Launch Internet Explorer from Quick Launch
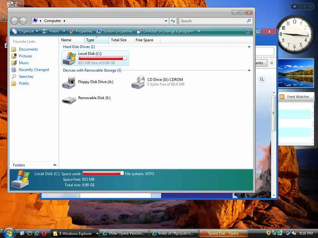The height and width of the screenshot is (238, 318). [x=37, y=233]
